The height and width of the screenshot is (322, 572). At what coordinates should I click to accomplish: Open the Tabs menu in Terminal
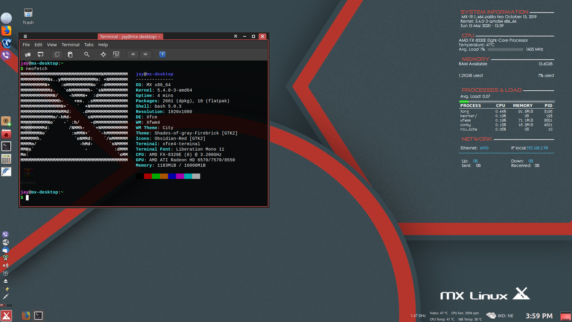point(89,45)
